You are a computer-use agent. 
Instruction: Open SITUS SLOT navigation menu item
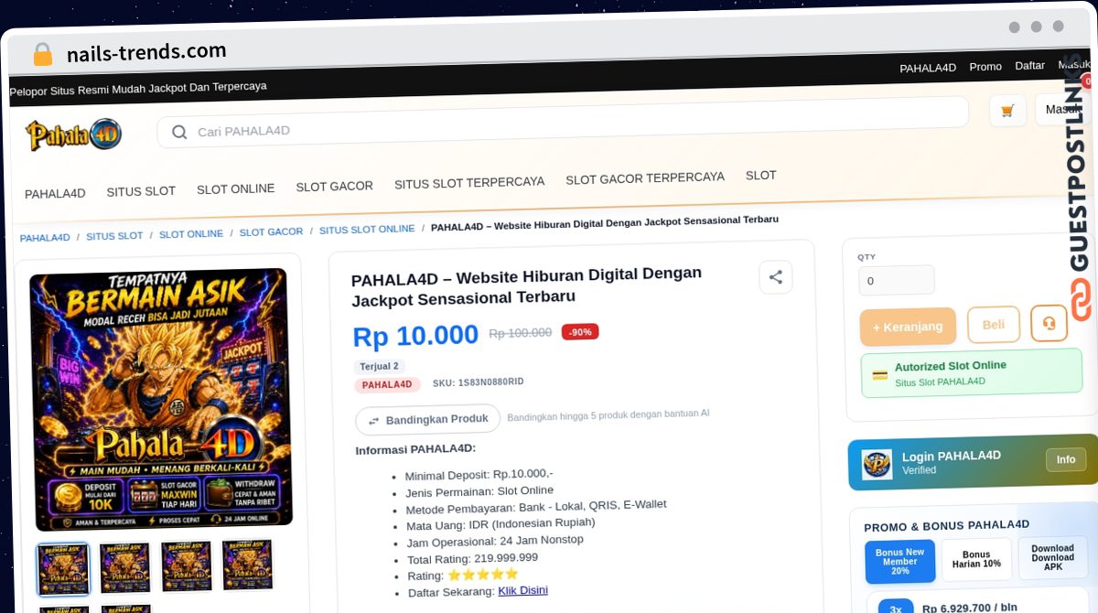pyautogui.click(x=141, y=191)
